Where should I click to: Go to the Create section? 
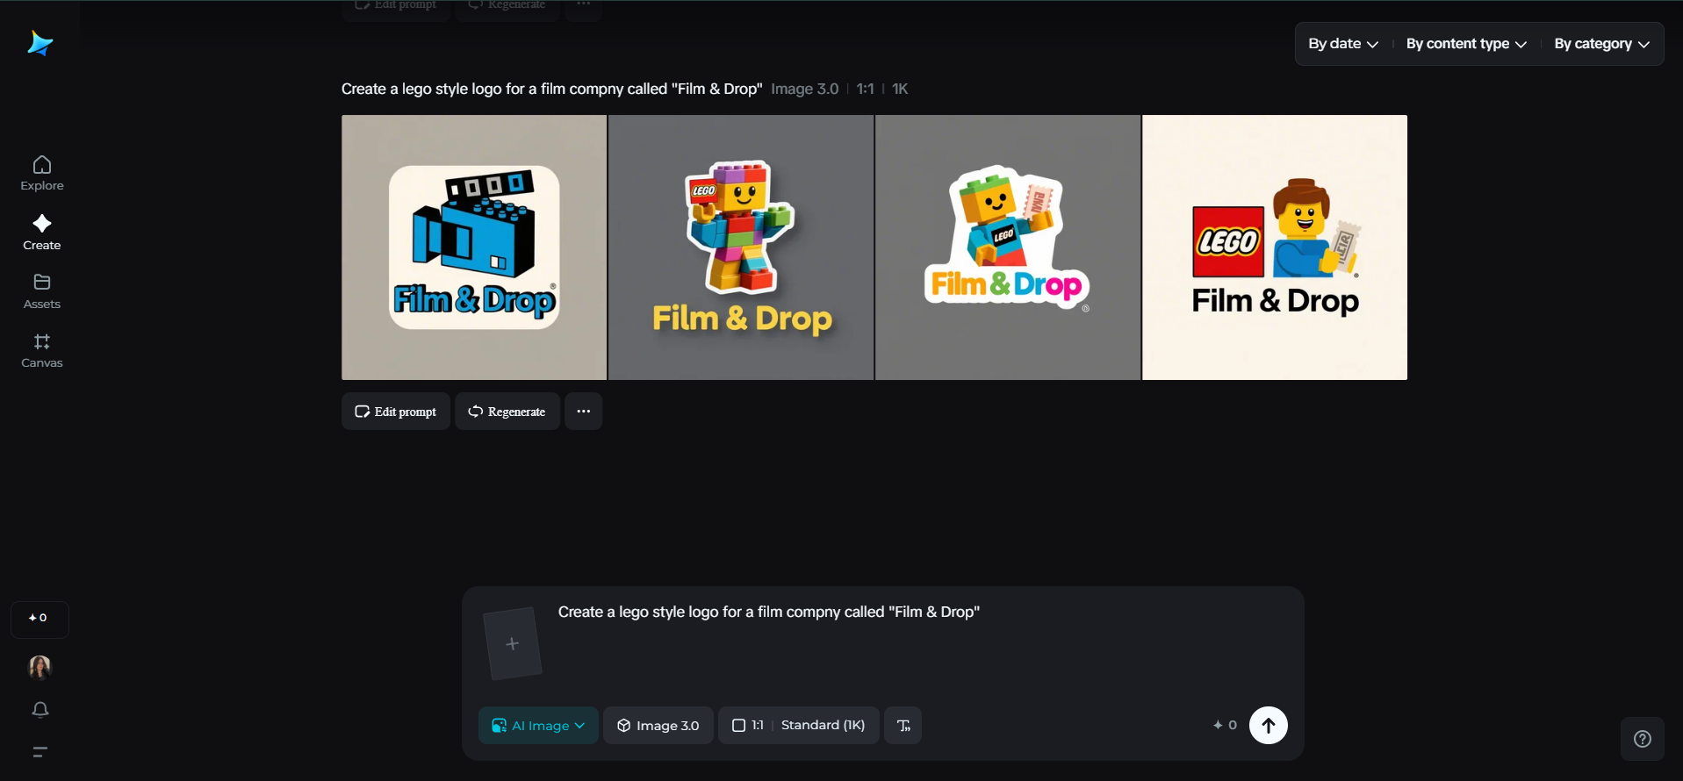tap(42, 233)
